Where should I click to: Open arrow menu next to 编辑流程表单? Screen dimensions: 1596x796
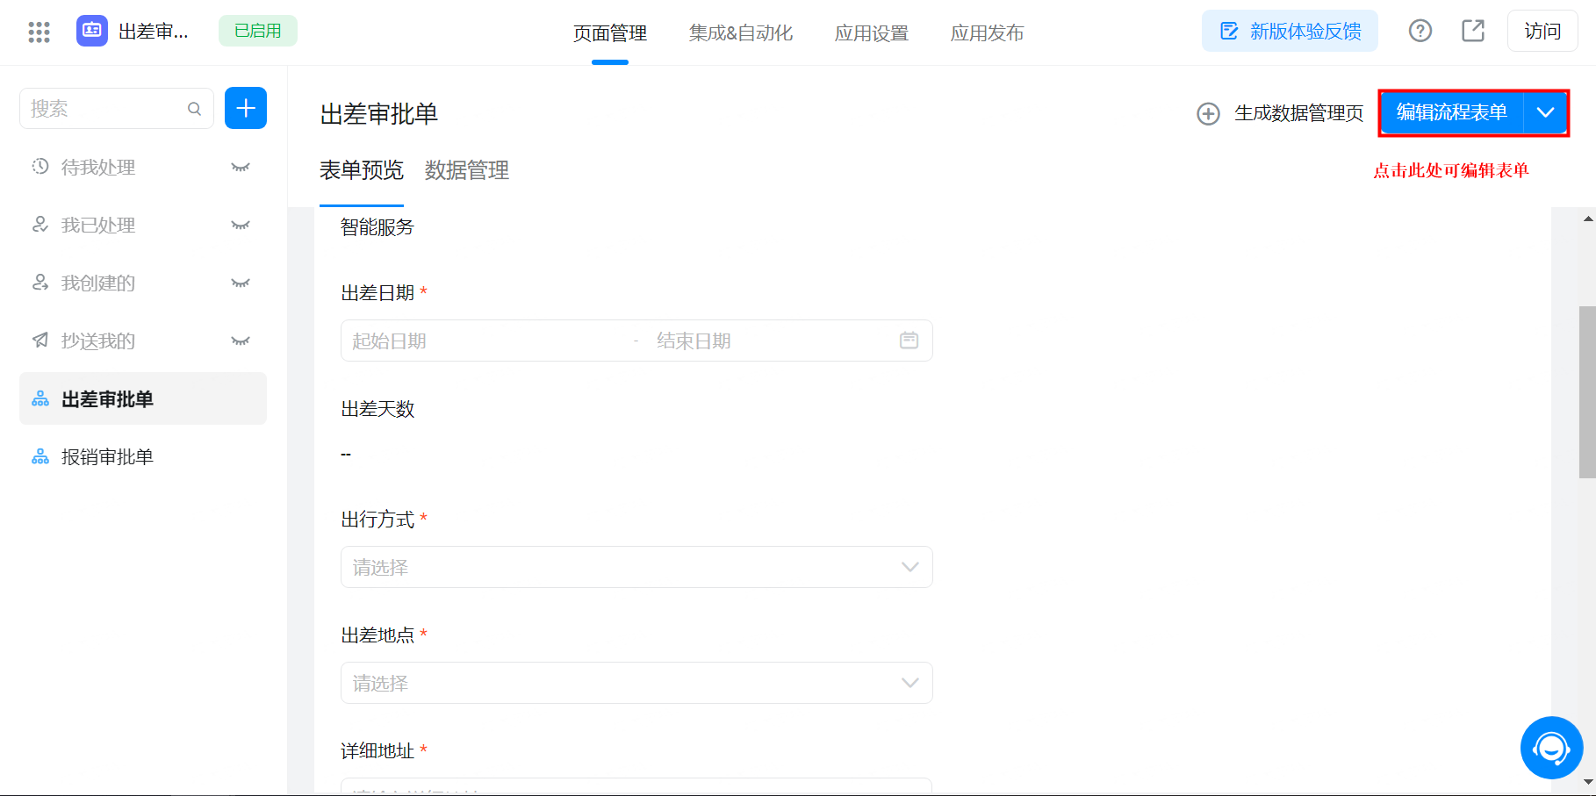1545,113
